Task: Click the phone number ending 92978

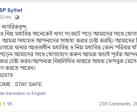Action: click(6, 75)
